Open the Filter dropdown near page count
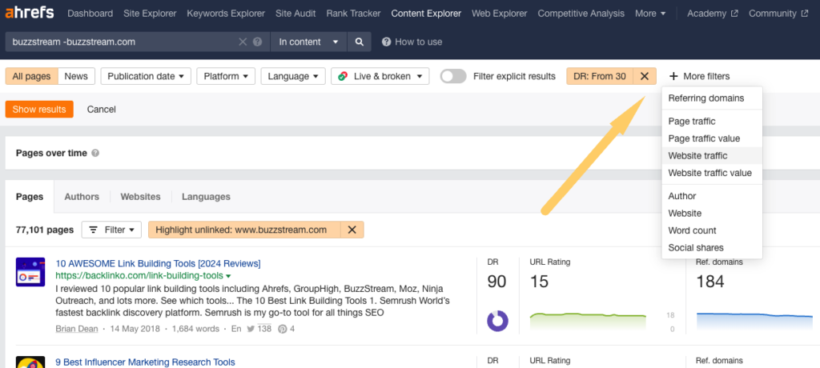820x368 pixels. 111,230
